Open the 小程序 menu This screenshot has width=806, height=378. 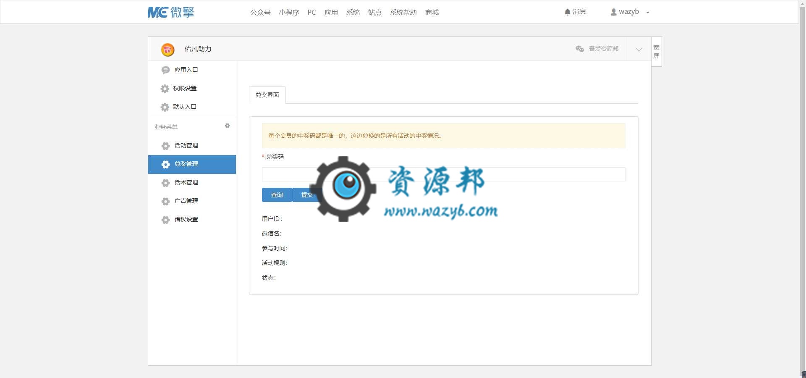point(289,12)
